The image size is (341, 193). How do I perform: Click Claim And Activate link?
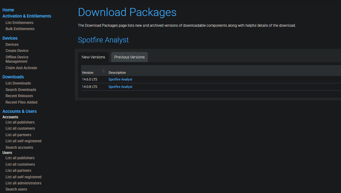coord(21,68)
